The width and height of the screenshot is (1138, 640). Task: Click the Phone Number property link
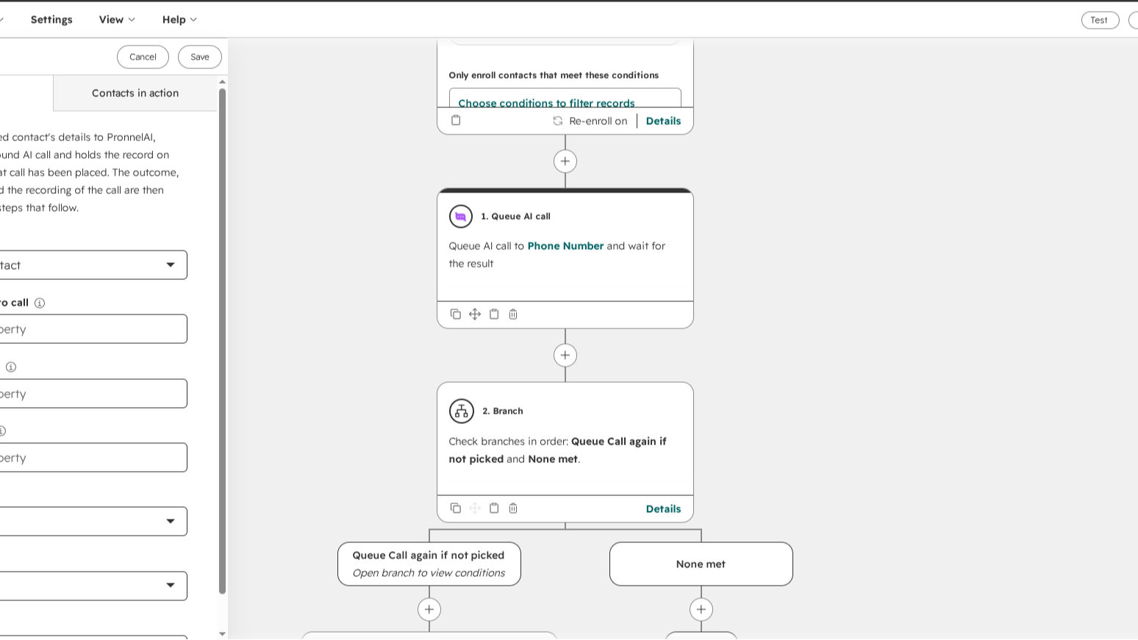click(x=565, y=246)
